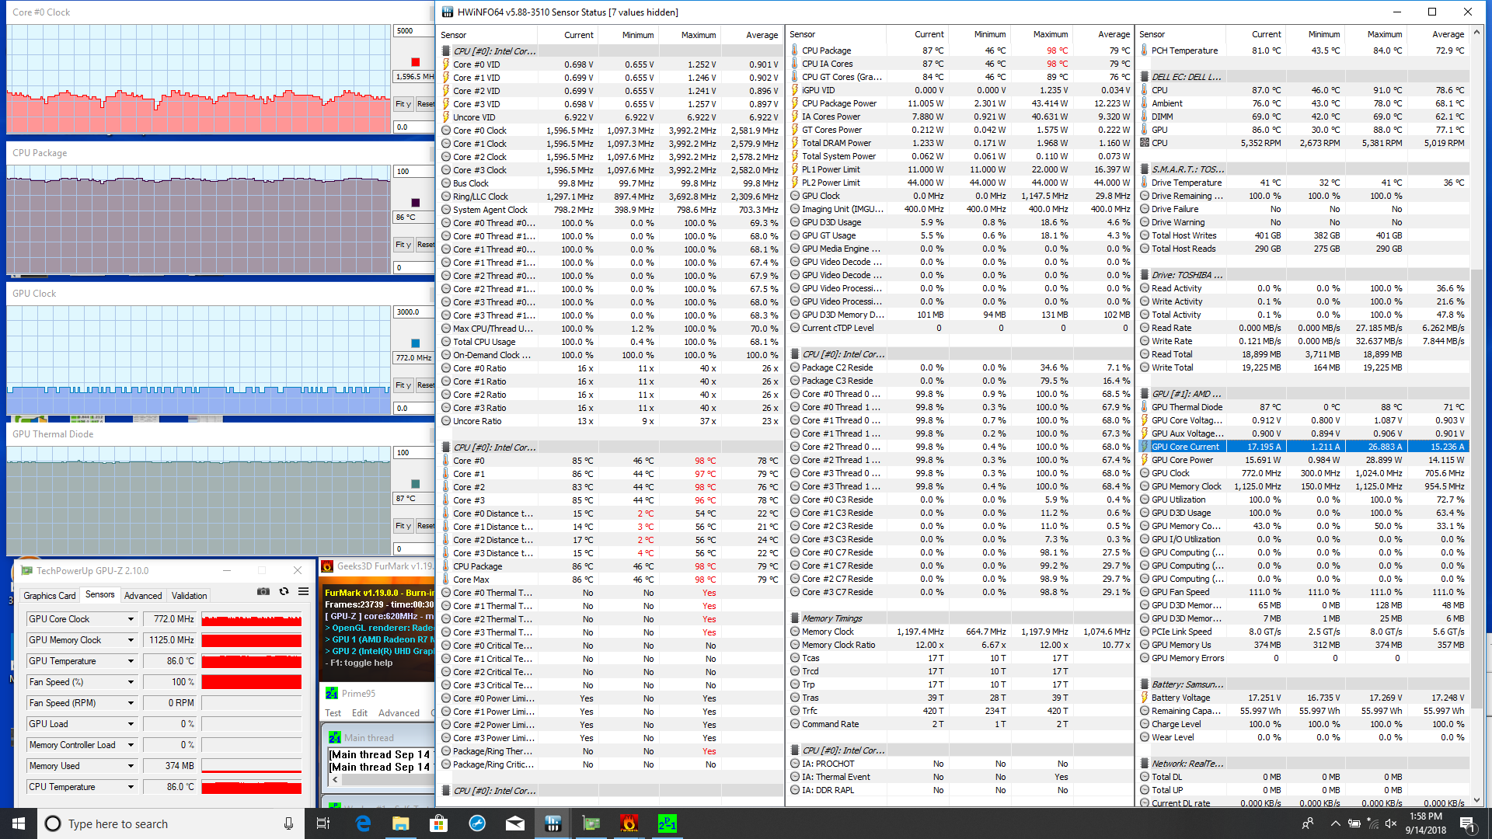Open the GPU-Z Validation tab
The height and width of the screenshot is (839, 1492).
point(189,596)
